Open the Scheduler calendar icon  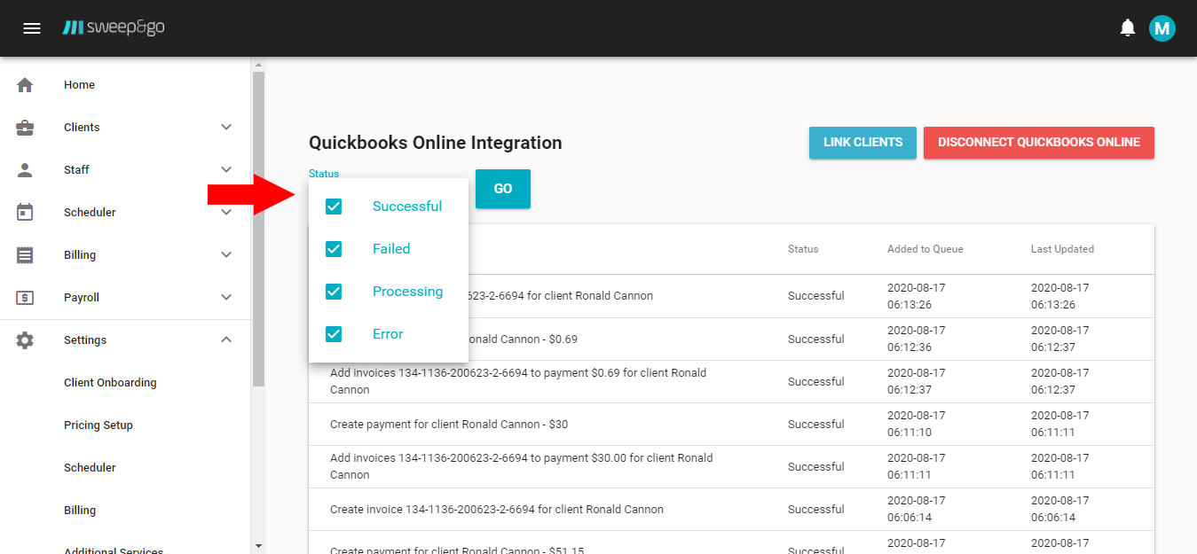(25, 212)
